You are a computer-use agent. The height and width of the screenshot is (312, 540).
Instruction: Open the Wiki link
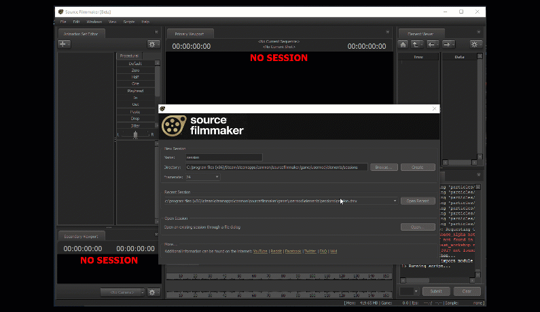tap(334, 252)
